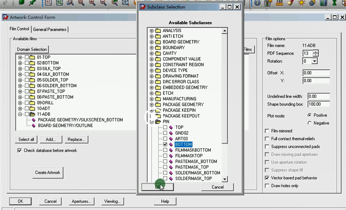Click the green leaf toolbar icon
The height and width of the screenshot is (210, 346).
(22, 2)
